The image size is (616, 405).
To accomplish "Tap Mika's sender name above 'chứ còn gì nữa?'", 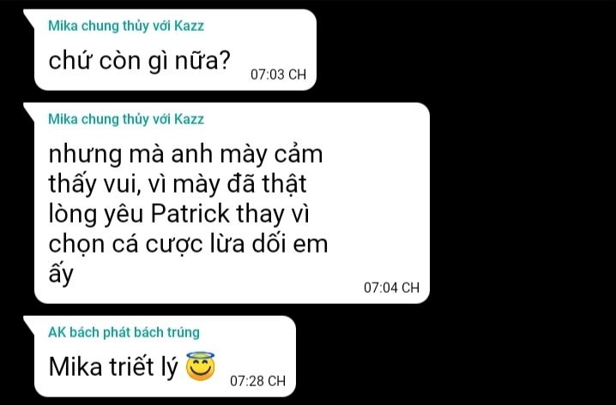I will point(126,26).
